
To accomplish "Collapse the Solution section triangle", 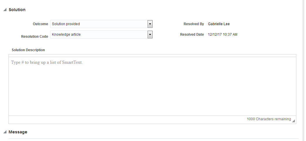I will (5, 10).
